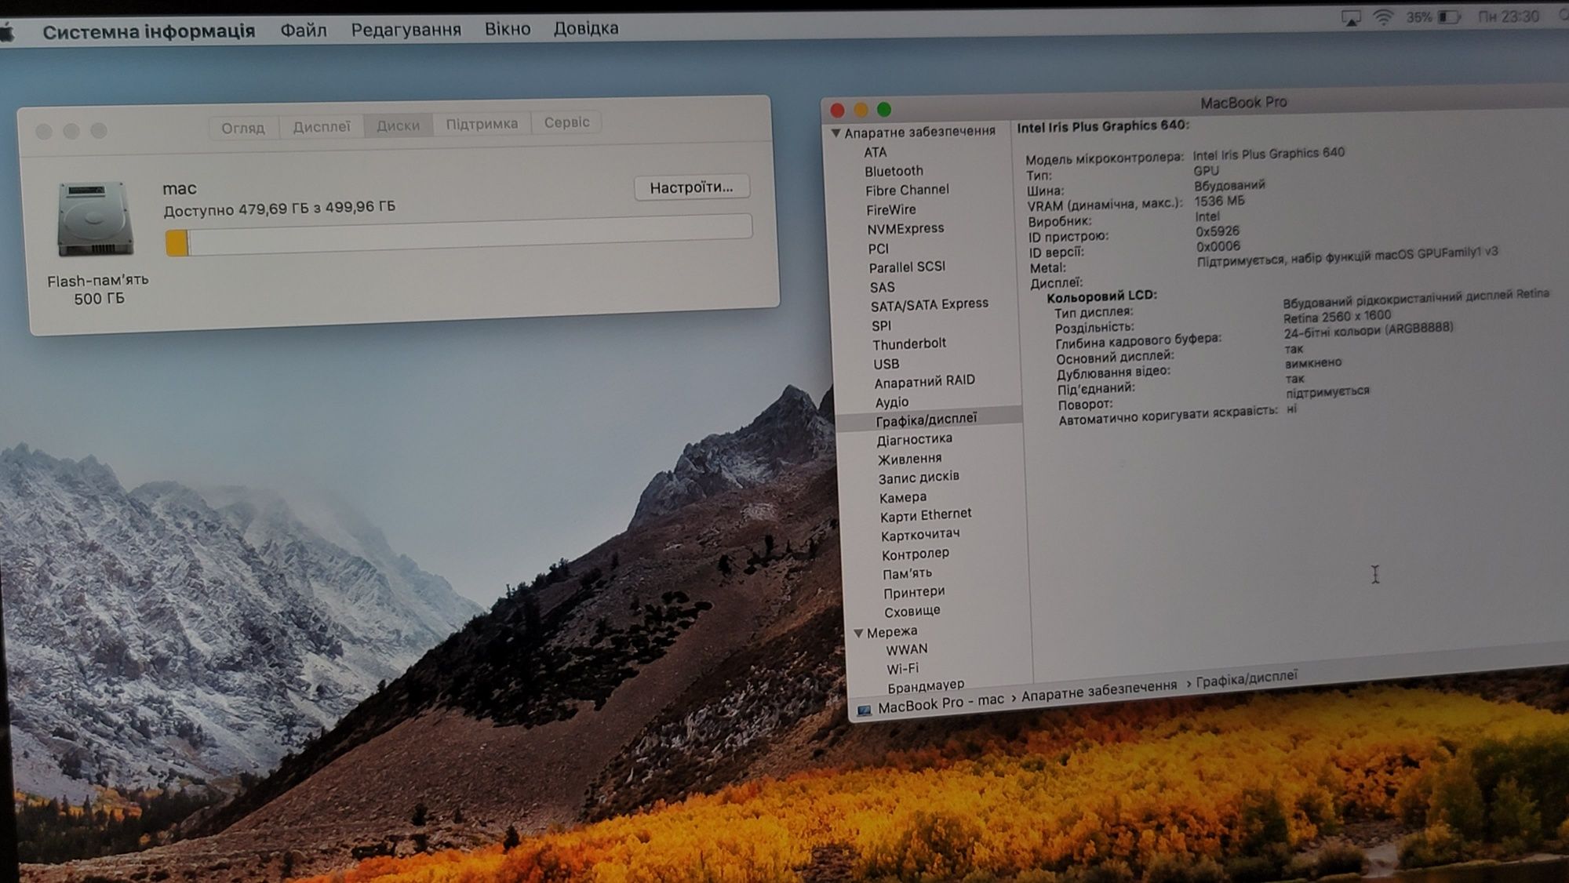Switch to the Огляд tab

click(x=243, y=128)
